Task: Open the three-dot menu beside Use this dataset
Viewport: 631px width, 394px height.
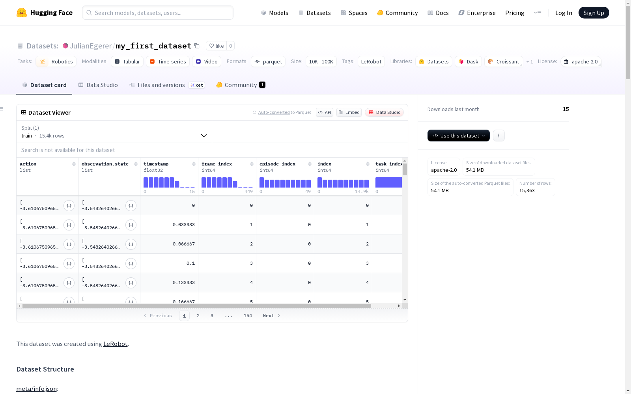Action: pos(499,136)
